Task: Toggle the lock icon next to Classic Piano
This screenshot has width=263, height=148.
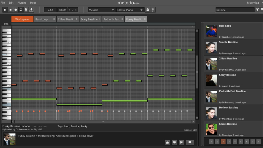Action: coord(148,10)
